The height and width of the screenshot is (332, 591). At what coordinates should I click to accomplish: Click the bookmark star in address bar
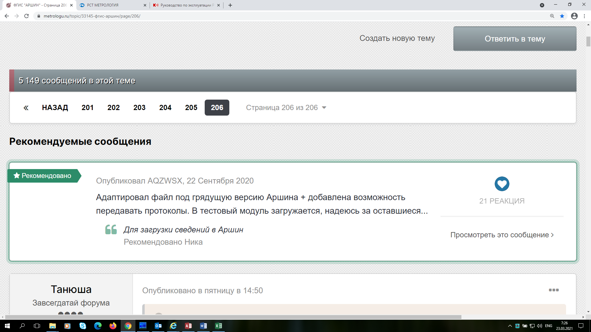[562, 16]
